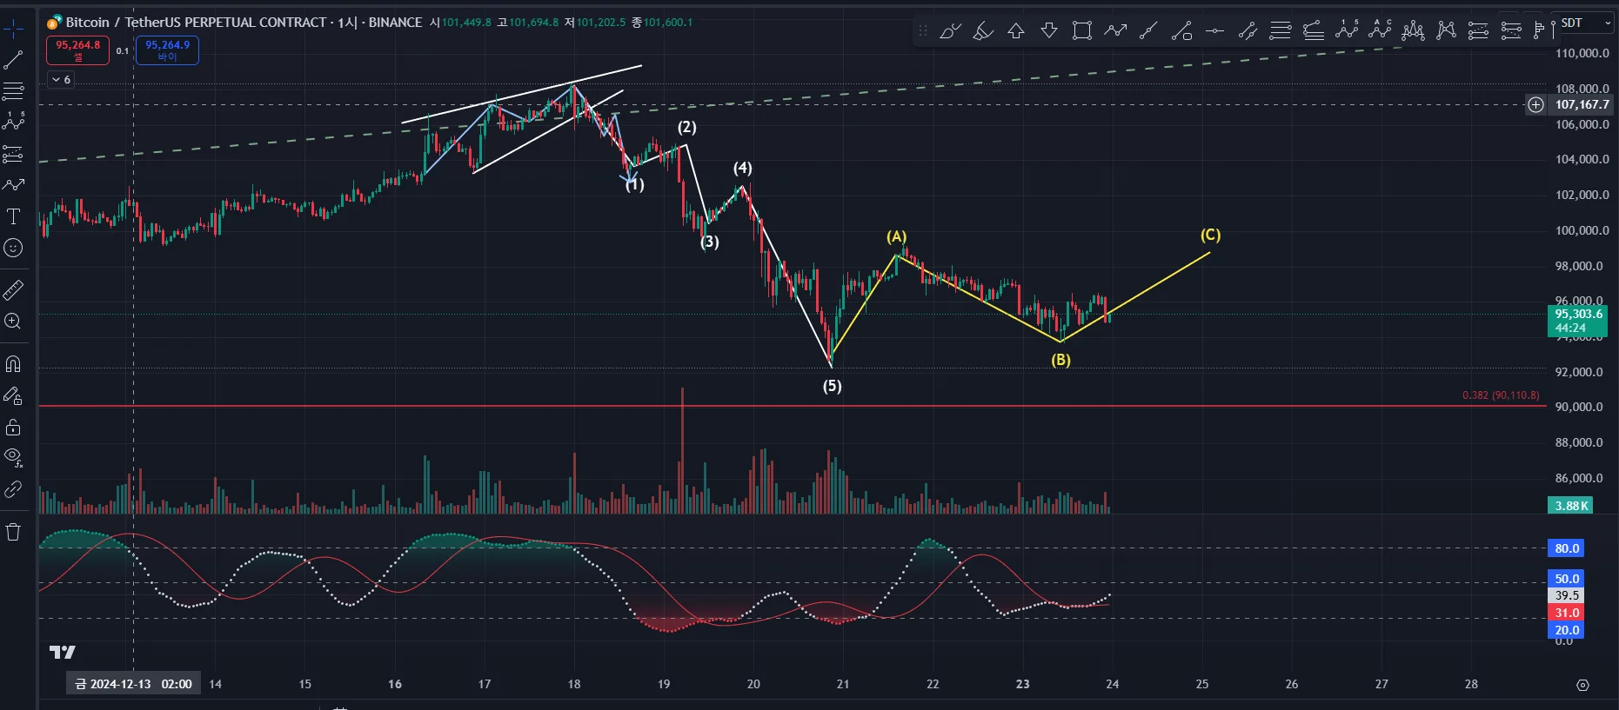Click the plus button beside 107,167.7 price

coord(1536,105)
